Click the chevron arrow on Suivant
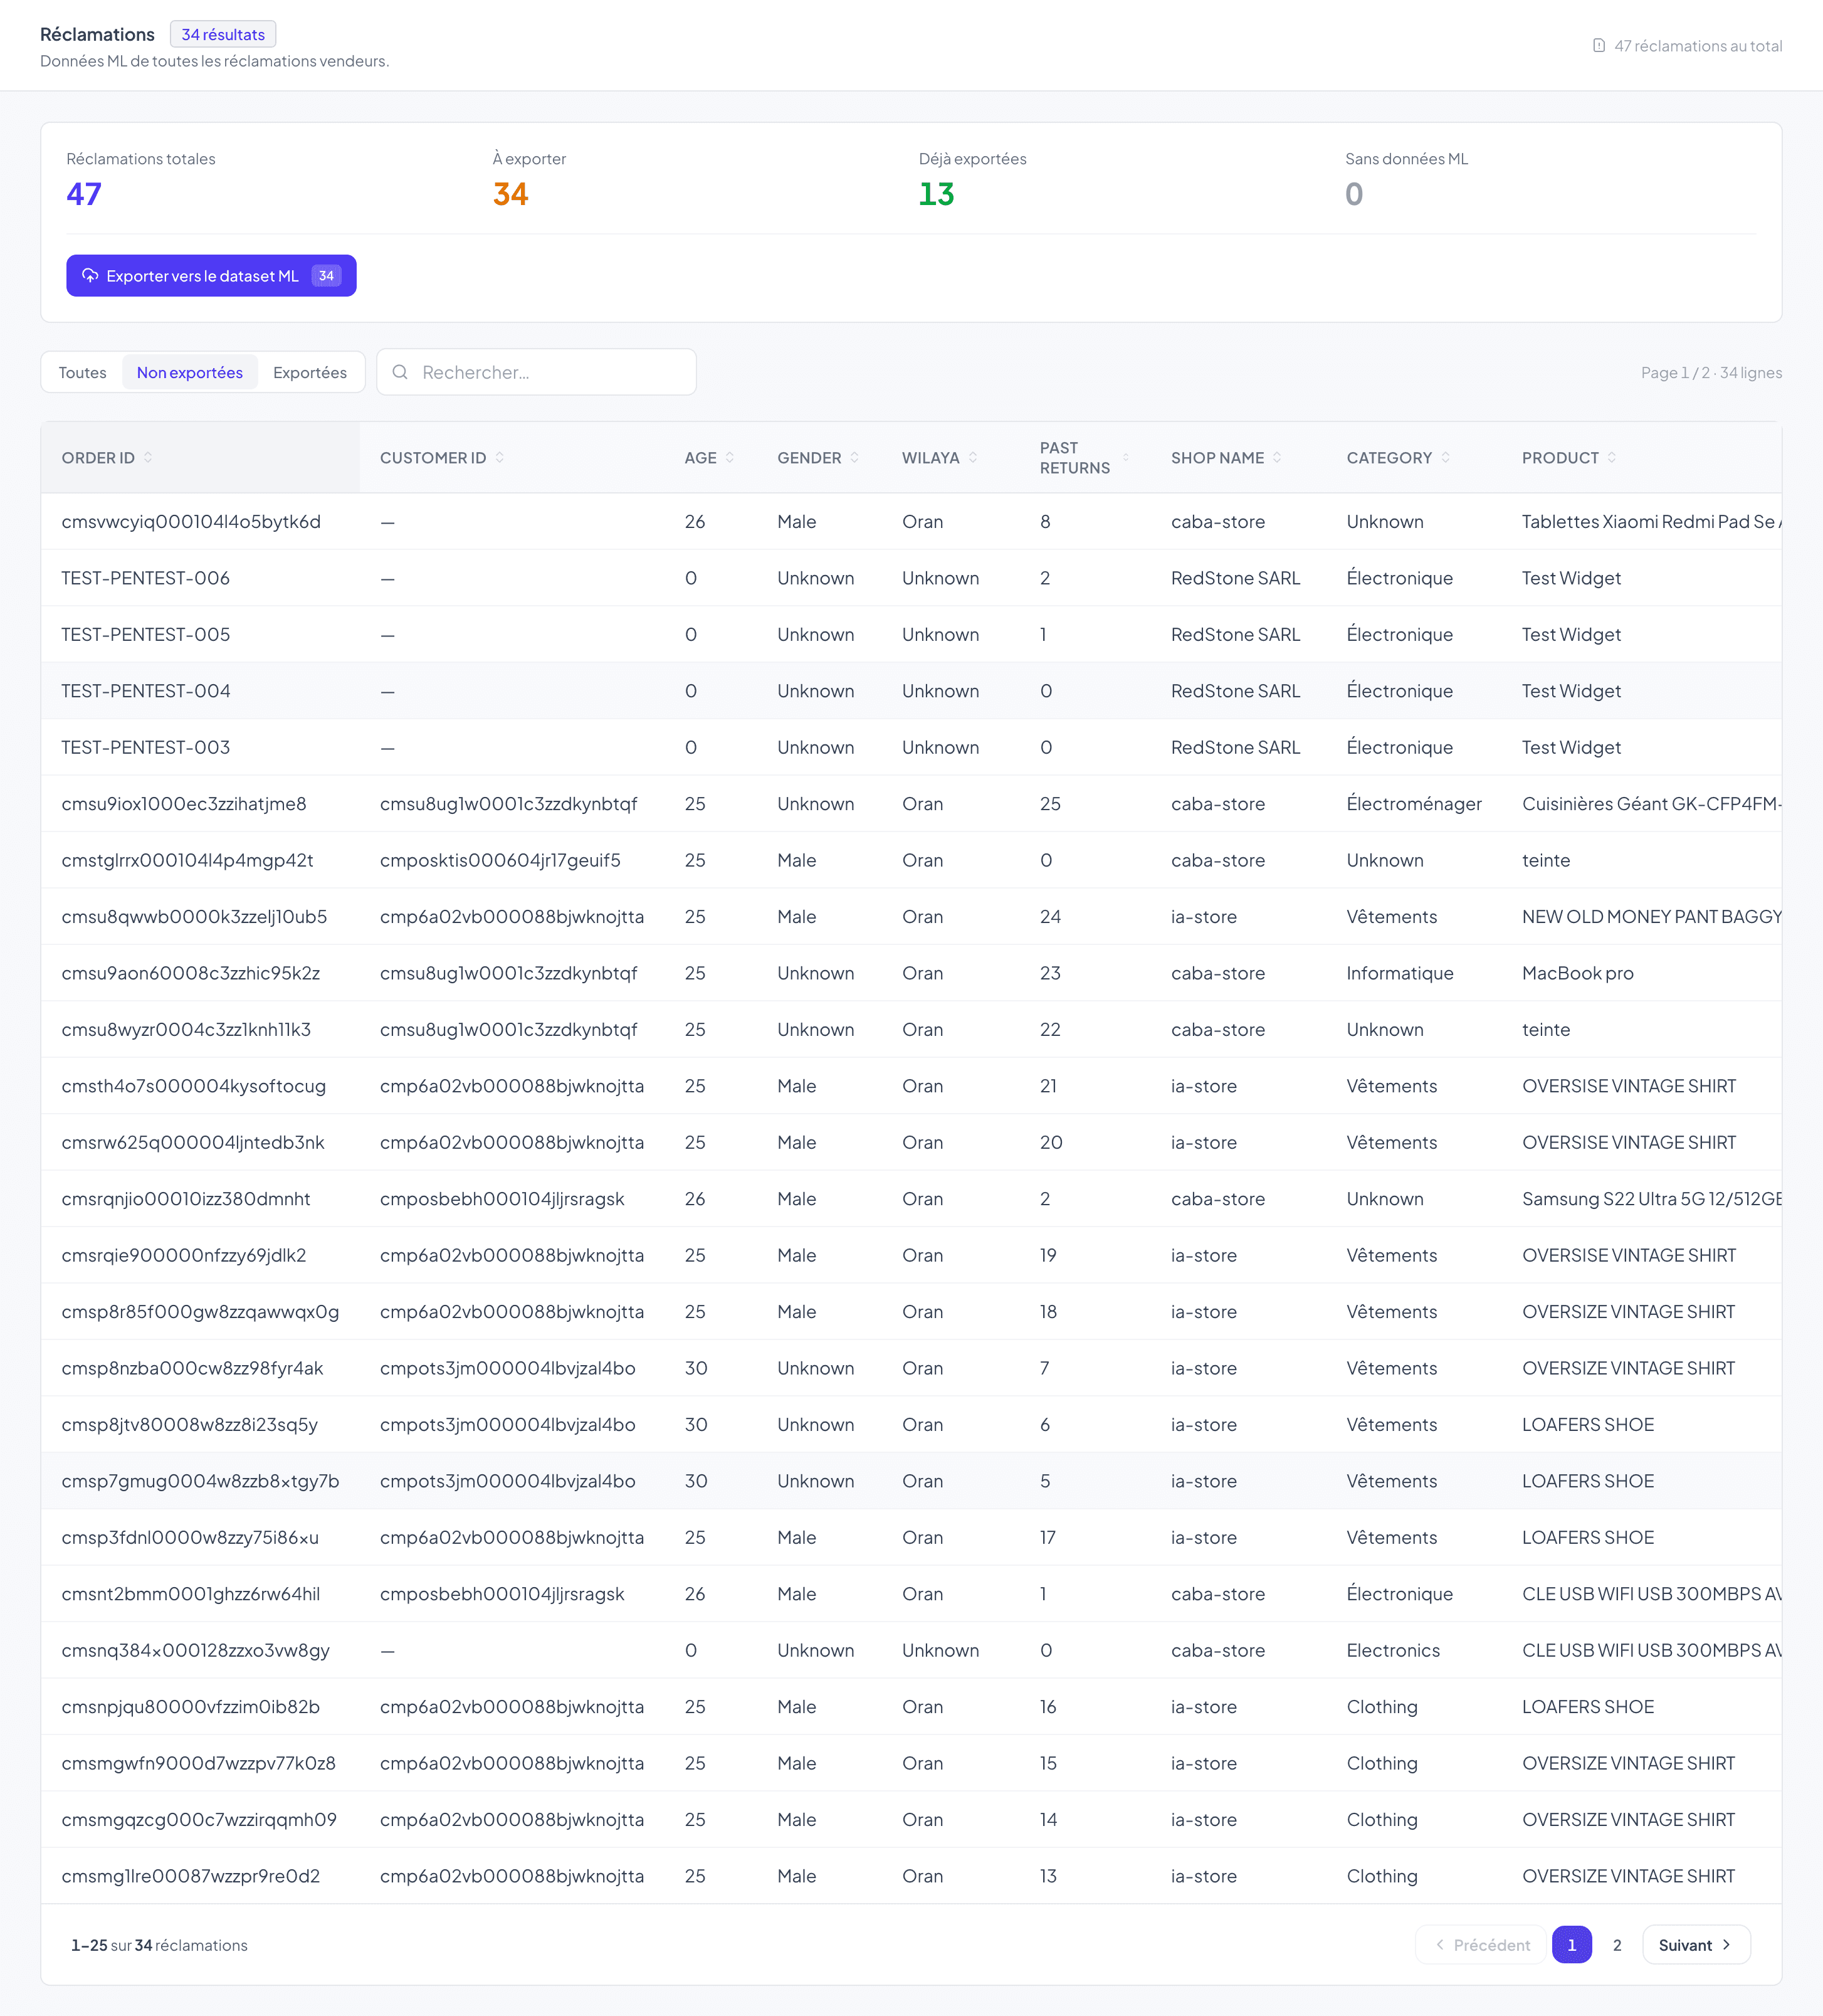Image resolution: width=1823 pixels, height=2016 pixels. (x=1726, y=1944)
